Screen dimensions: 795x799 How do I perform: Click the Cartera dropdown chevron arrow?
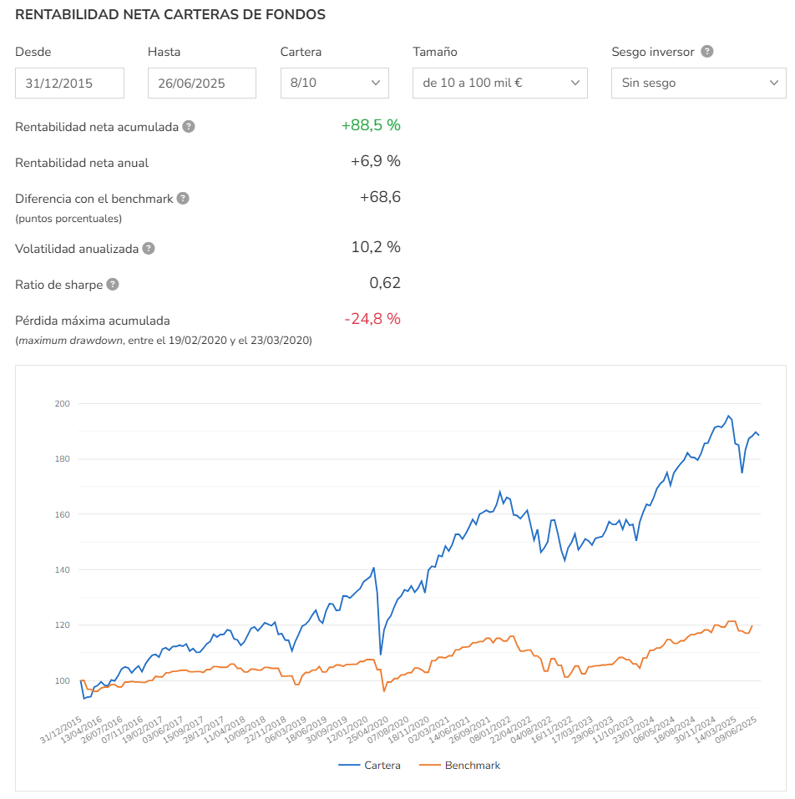click(x=376, y=83)
